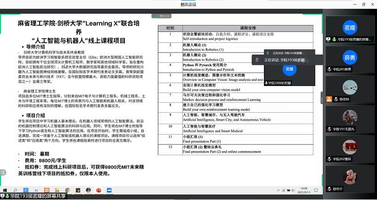
Task: Click 'Build your own reinforcement learning model' text
Action: (216, 109)
